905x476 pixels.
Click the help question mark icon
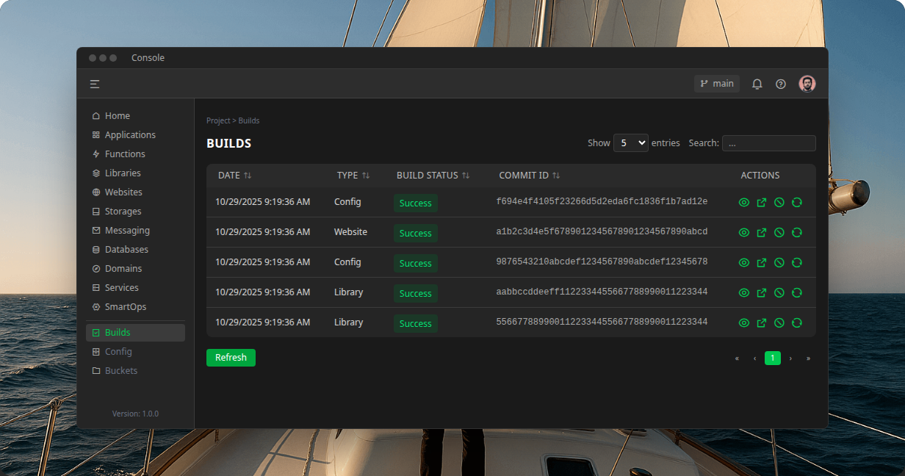[x=780, y=84]
